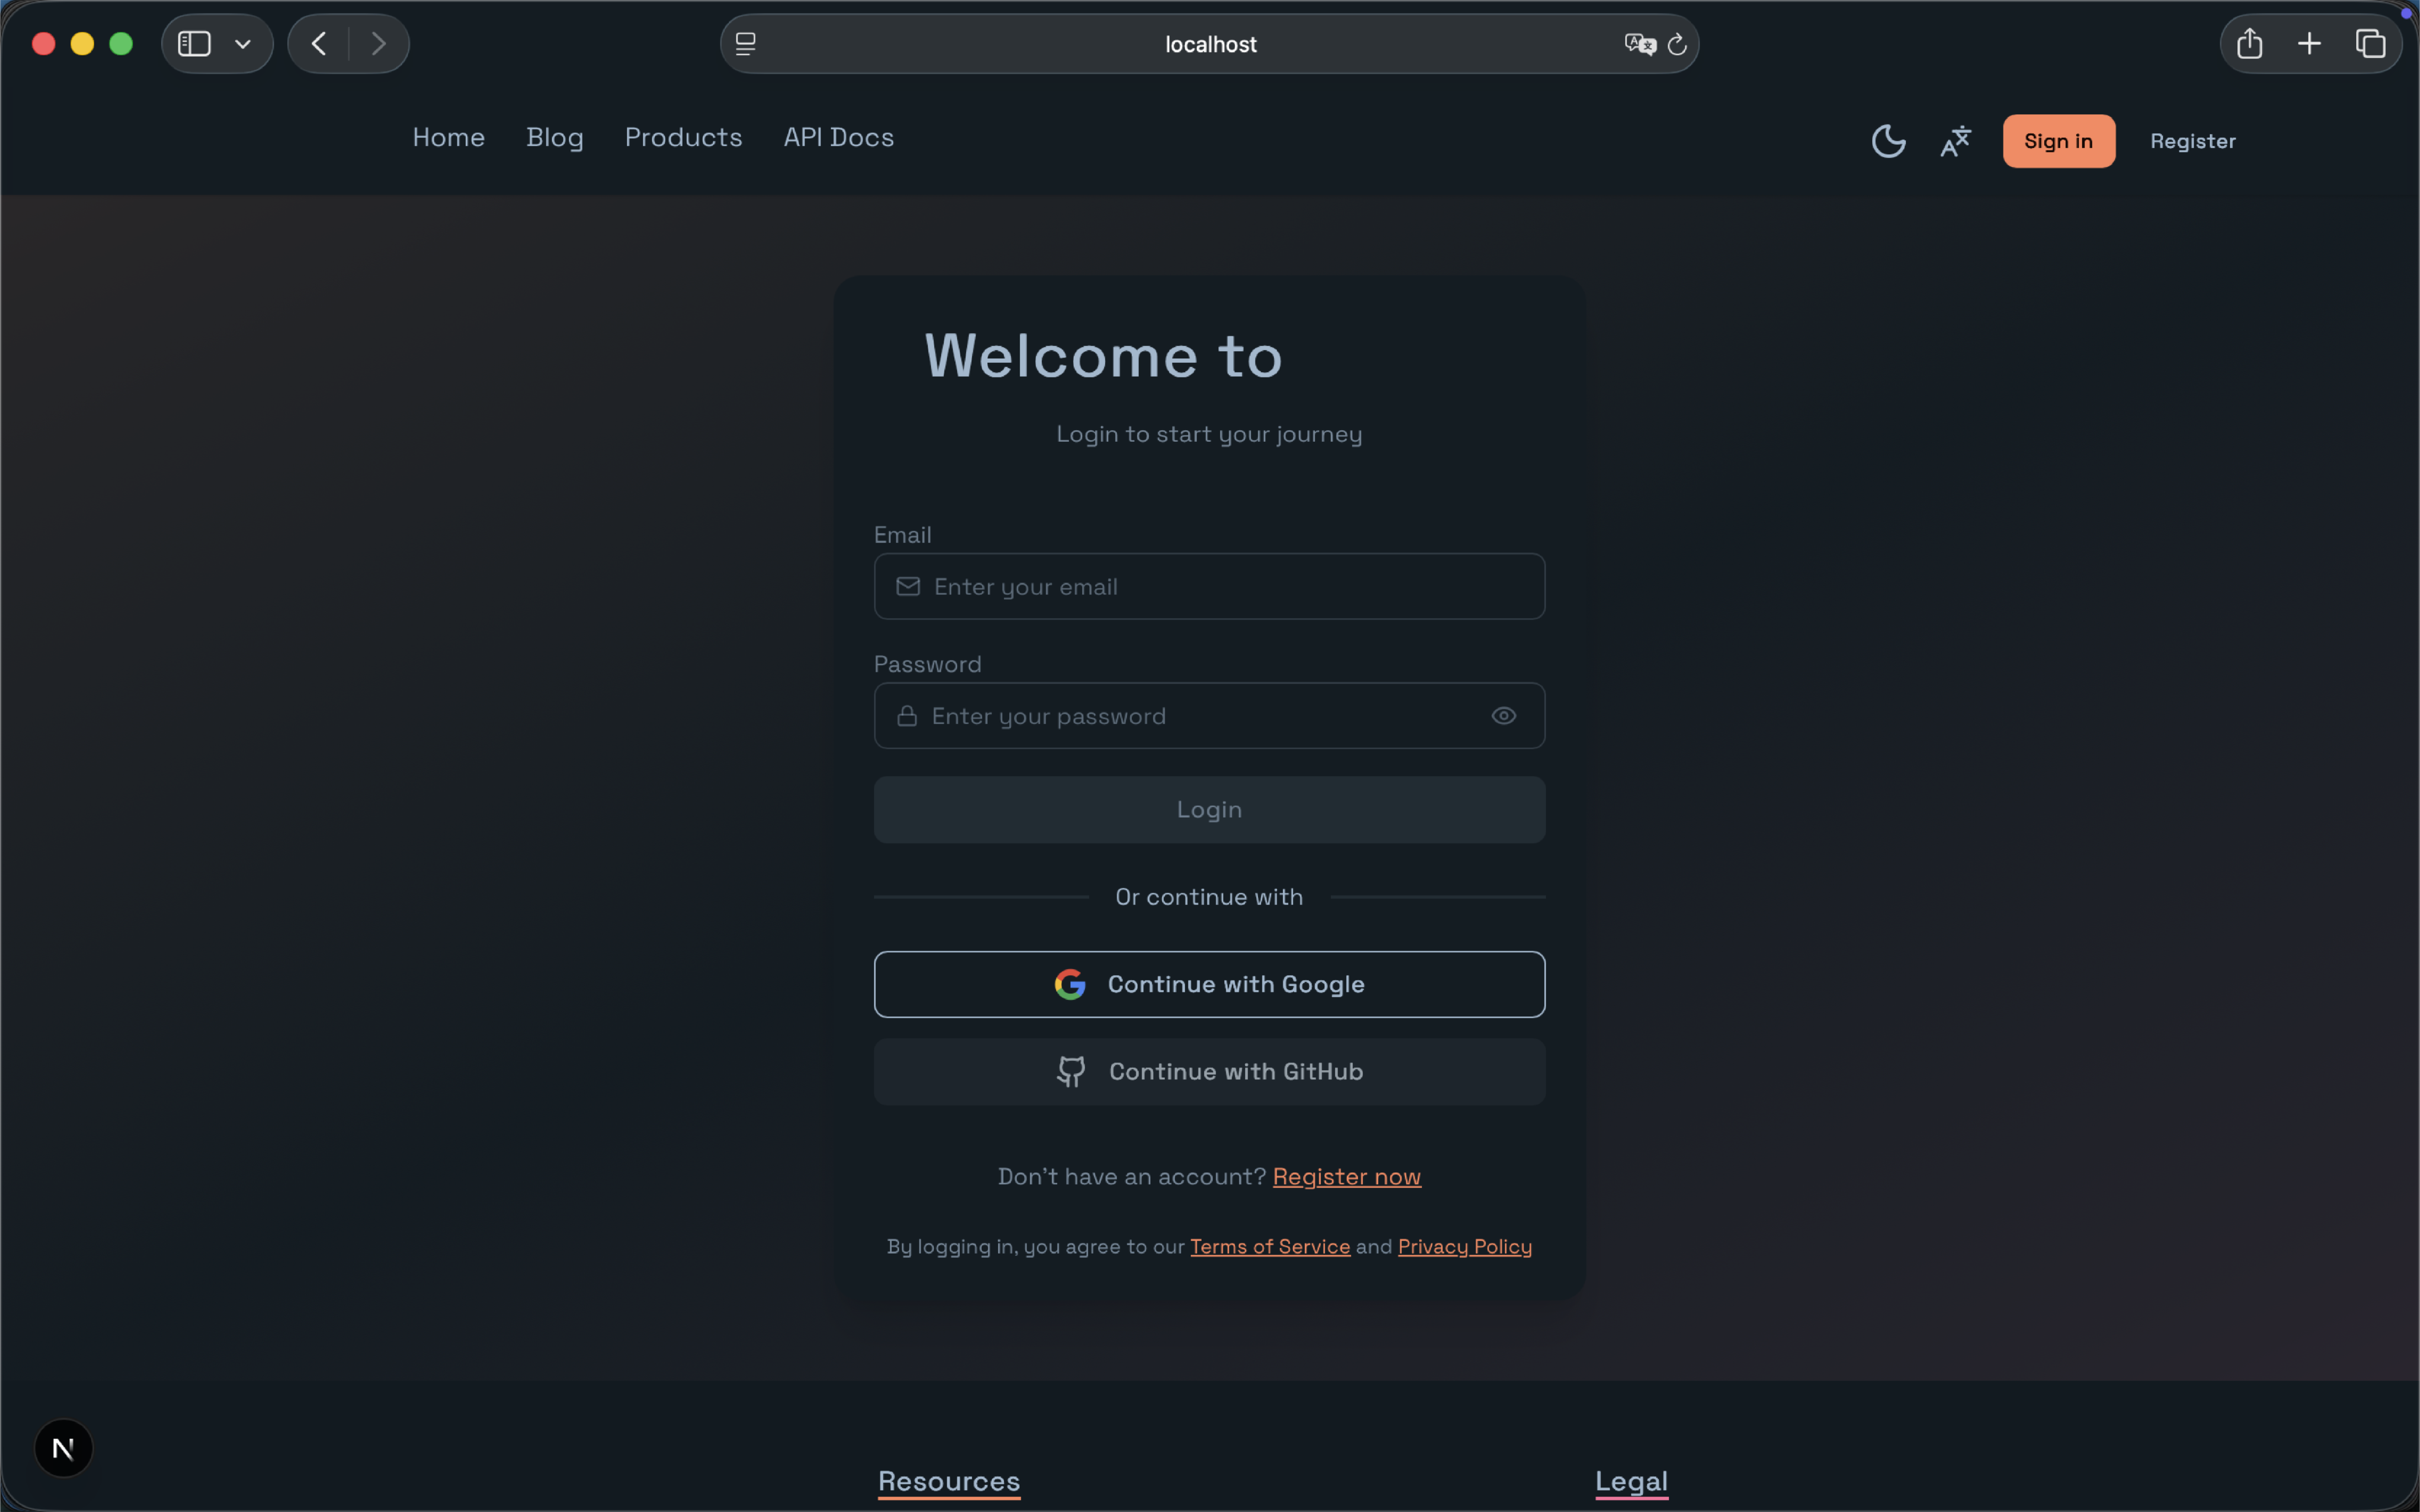
Task: Click the envelope icon in the email field
Action: pyautogui.click(x=908, y=587)
